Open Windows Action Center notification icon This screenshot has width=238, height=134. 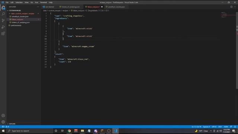pyautogui.click(x=234, y=131)
